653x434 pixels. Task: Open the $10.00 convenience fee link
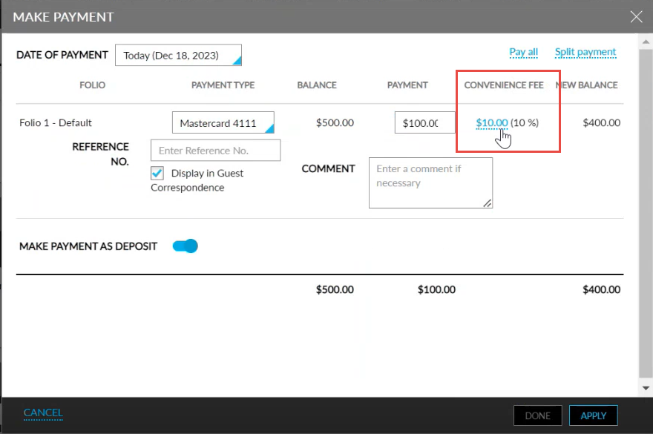click(x=492, y=123)
